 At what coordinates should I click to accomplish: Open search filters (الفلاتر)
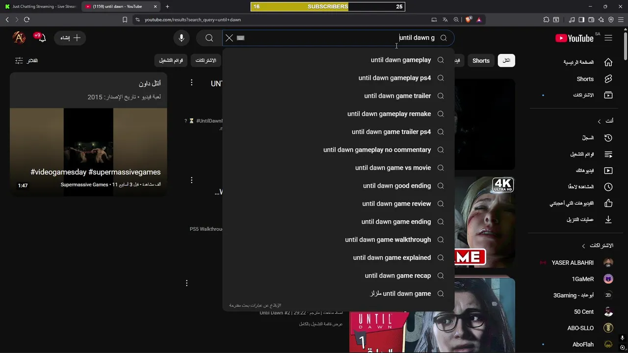coord(26,60)
